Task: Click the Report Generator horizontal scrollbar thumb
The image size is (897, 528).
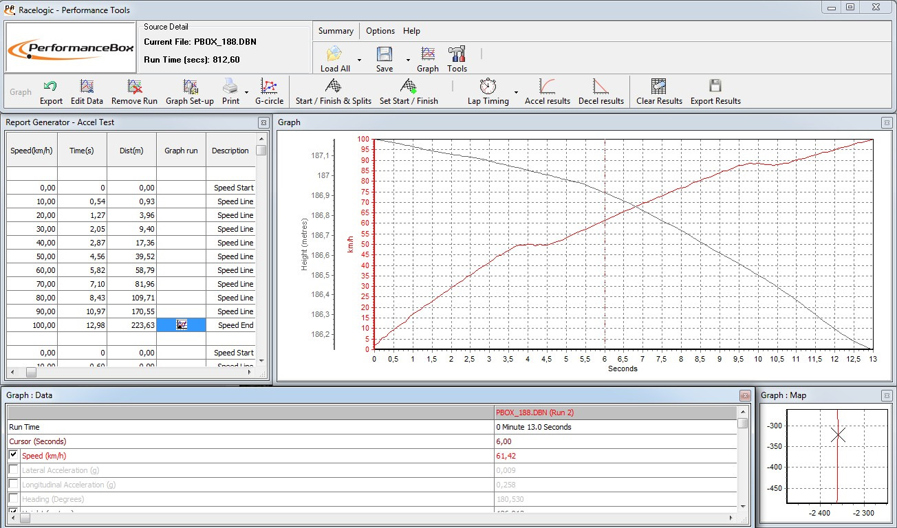Action: (31, 372)
